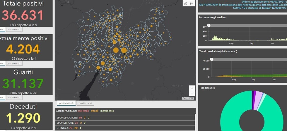Viewport: 287px width, 131px height.
Task: Click the 1.290 Deceduti value
Action: pyautogui.click(x=23, y=118)
